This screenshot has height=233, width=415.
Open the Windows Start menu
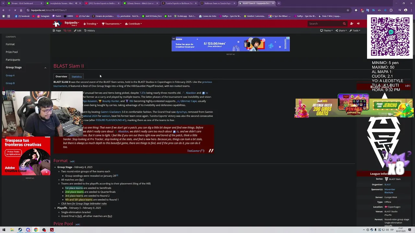click(x=4, y=230)
